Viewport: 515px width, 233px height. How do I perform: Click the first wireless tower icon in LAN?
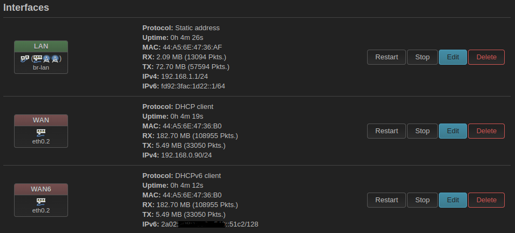tap(46, 59)
